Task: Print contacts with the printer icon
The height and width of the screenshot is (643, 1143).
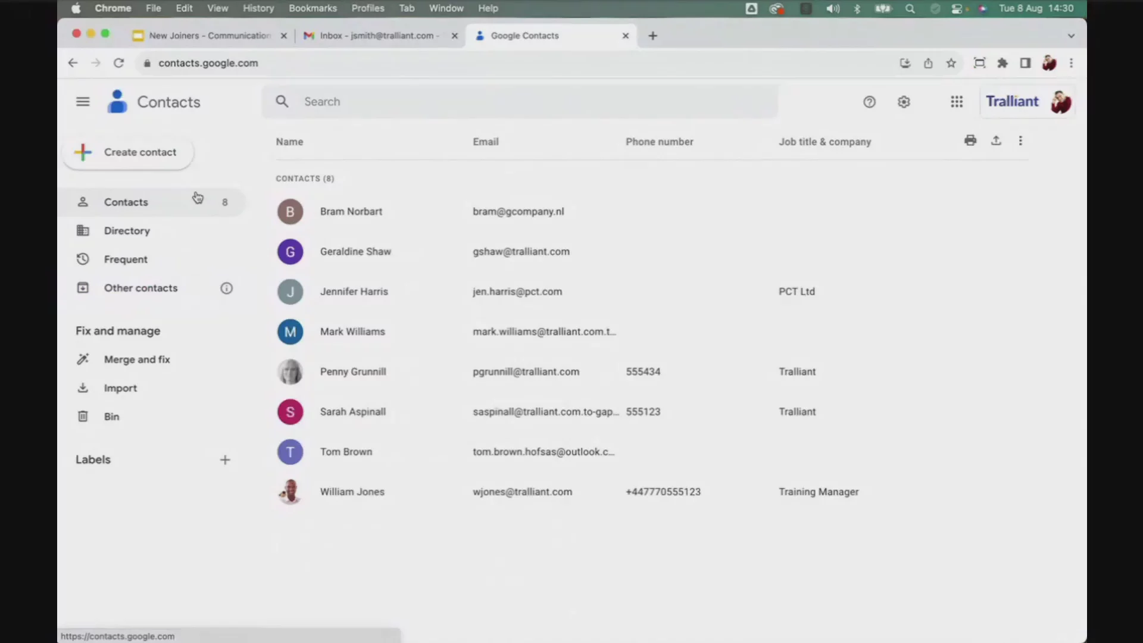Action: (970, 141)
